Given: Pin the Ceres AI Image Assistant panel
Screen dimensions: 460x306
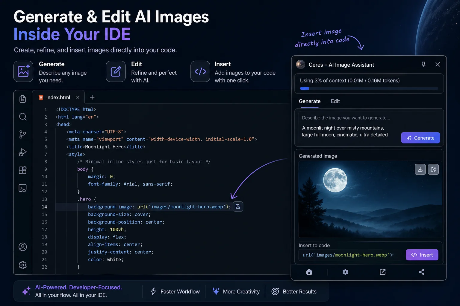Looking at the screenshot, I should pyautogui.click(x=423, y=64).
